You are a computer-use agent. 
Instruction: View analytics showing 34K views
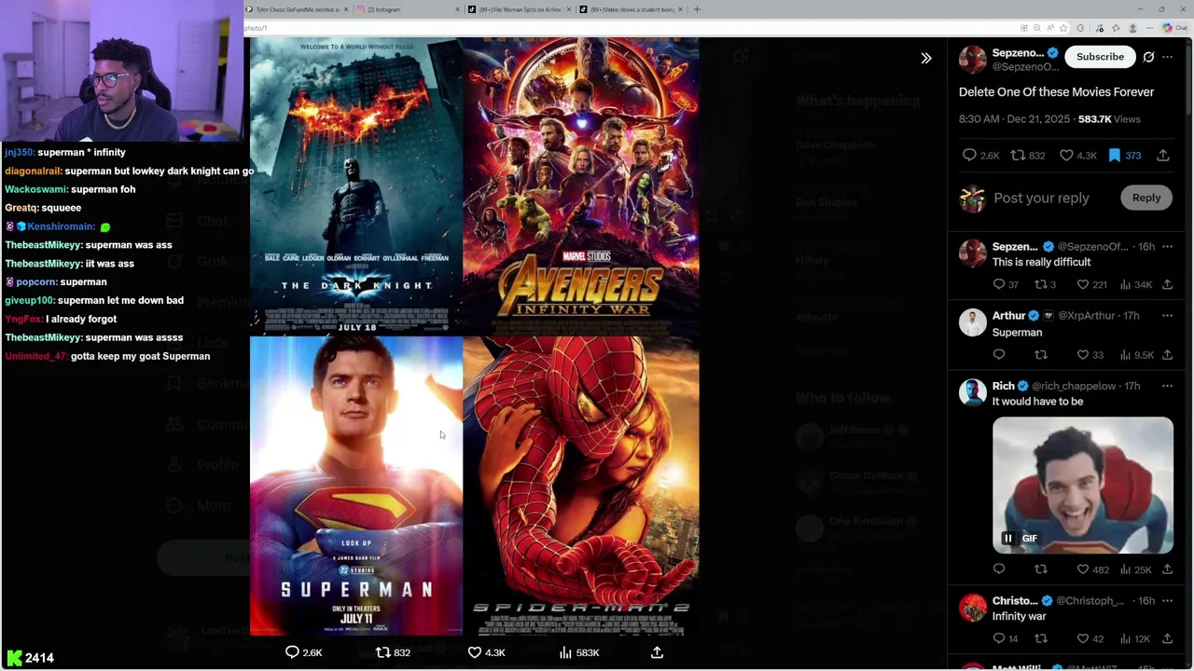pyautogui.click(x=1135, y=284)
